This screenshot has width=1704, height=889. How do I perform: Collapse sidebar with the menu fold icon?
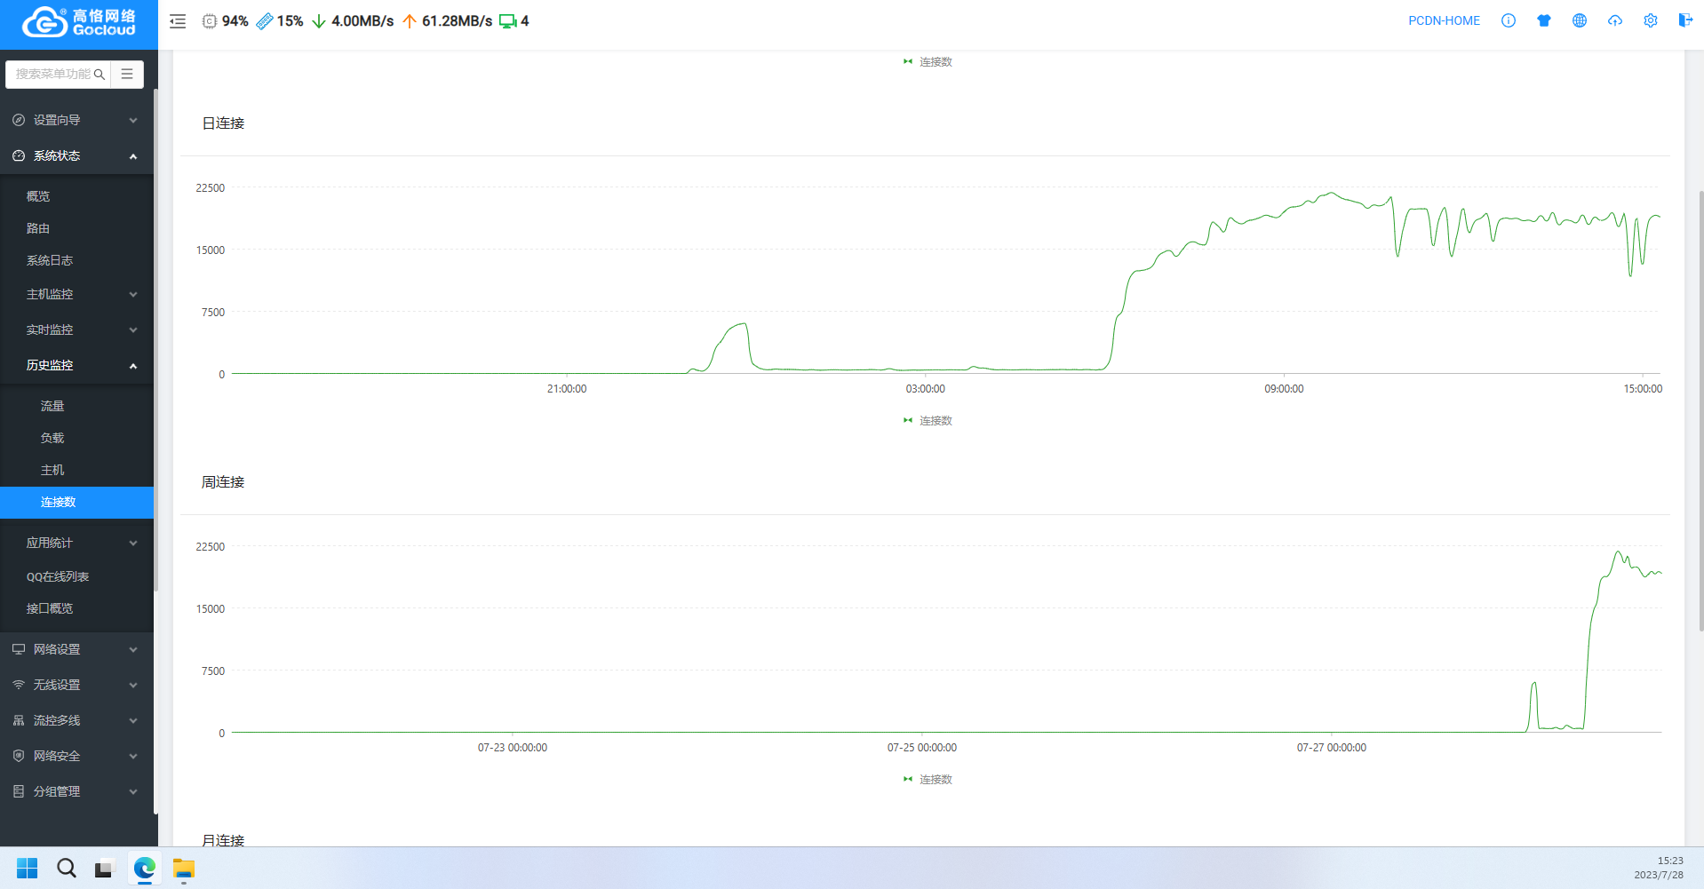[x=178, y=21]
